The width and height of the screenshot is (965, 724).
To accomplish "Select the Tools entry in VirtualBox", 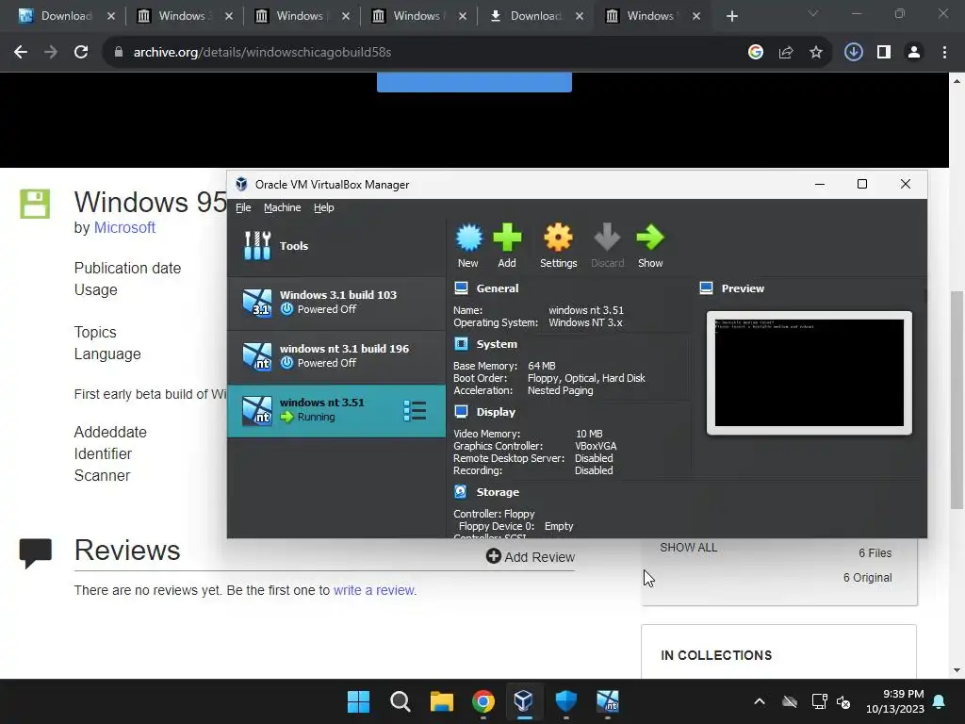I will [x=336, y=246].
